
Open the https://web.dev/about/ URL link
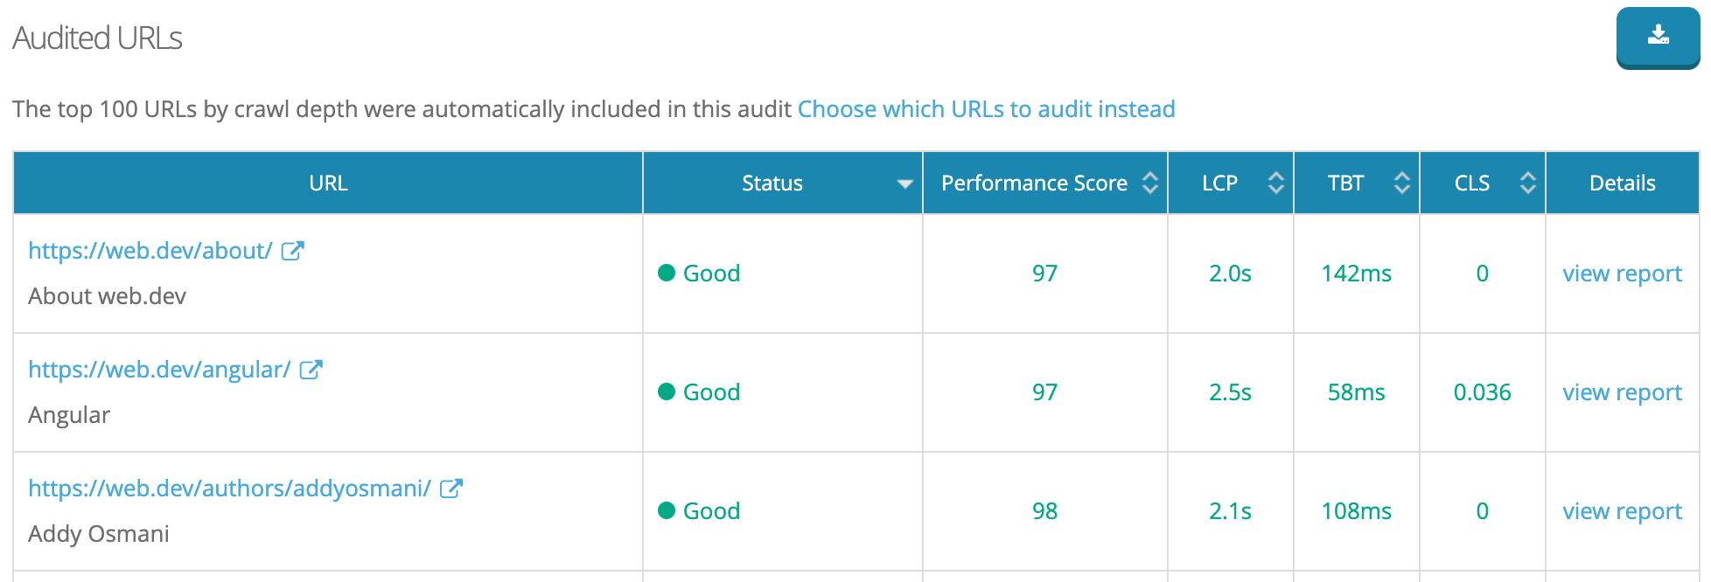pyautogui.click(x=150, y=251)
